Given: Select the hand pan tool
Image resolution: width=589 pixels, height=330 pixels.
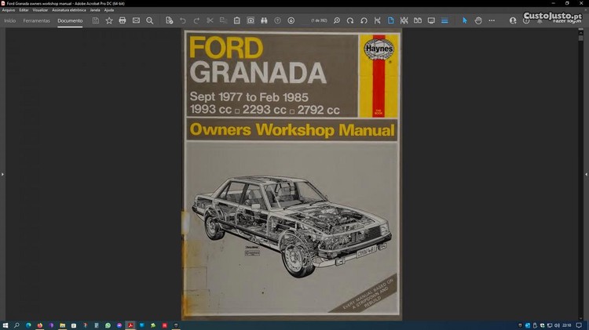Looking at the screenshot, I should click(x=478, y=20).
